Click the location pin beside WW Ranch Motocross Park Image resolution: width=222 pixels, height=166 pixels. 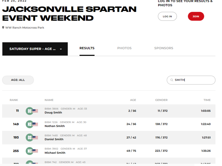[x=3, y=27]
